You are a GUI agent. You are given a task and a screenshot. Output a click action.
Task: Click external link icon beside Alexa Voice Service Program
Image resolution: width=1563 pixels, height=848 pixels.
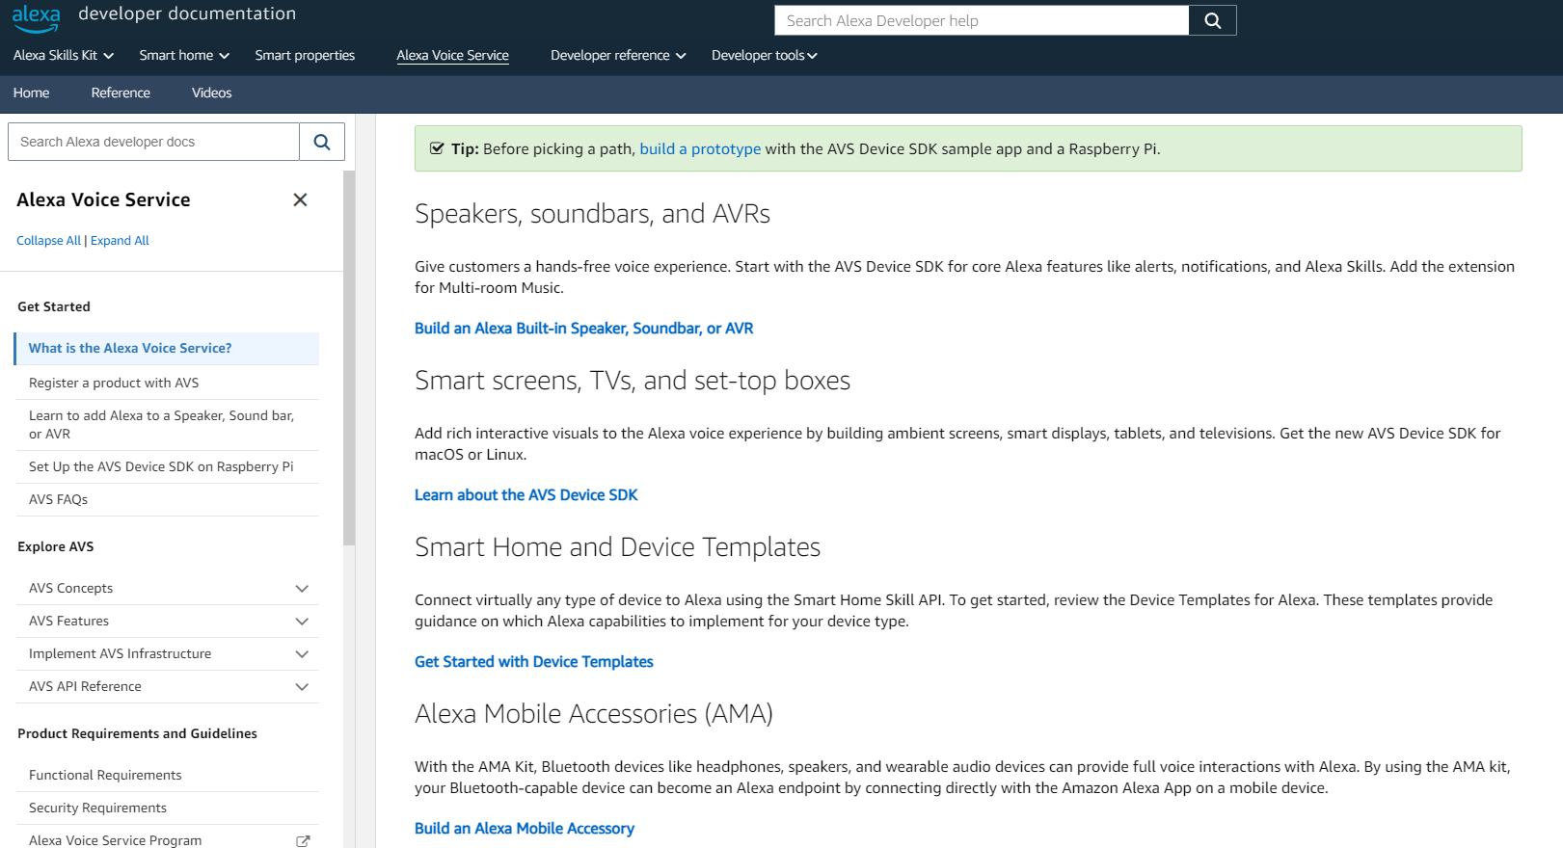pos(303,840)
